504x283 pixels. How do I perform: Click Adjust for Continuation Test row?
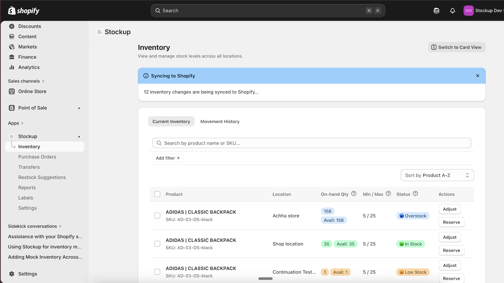click(x=450, y=265)
